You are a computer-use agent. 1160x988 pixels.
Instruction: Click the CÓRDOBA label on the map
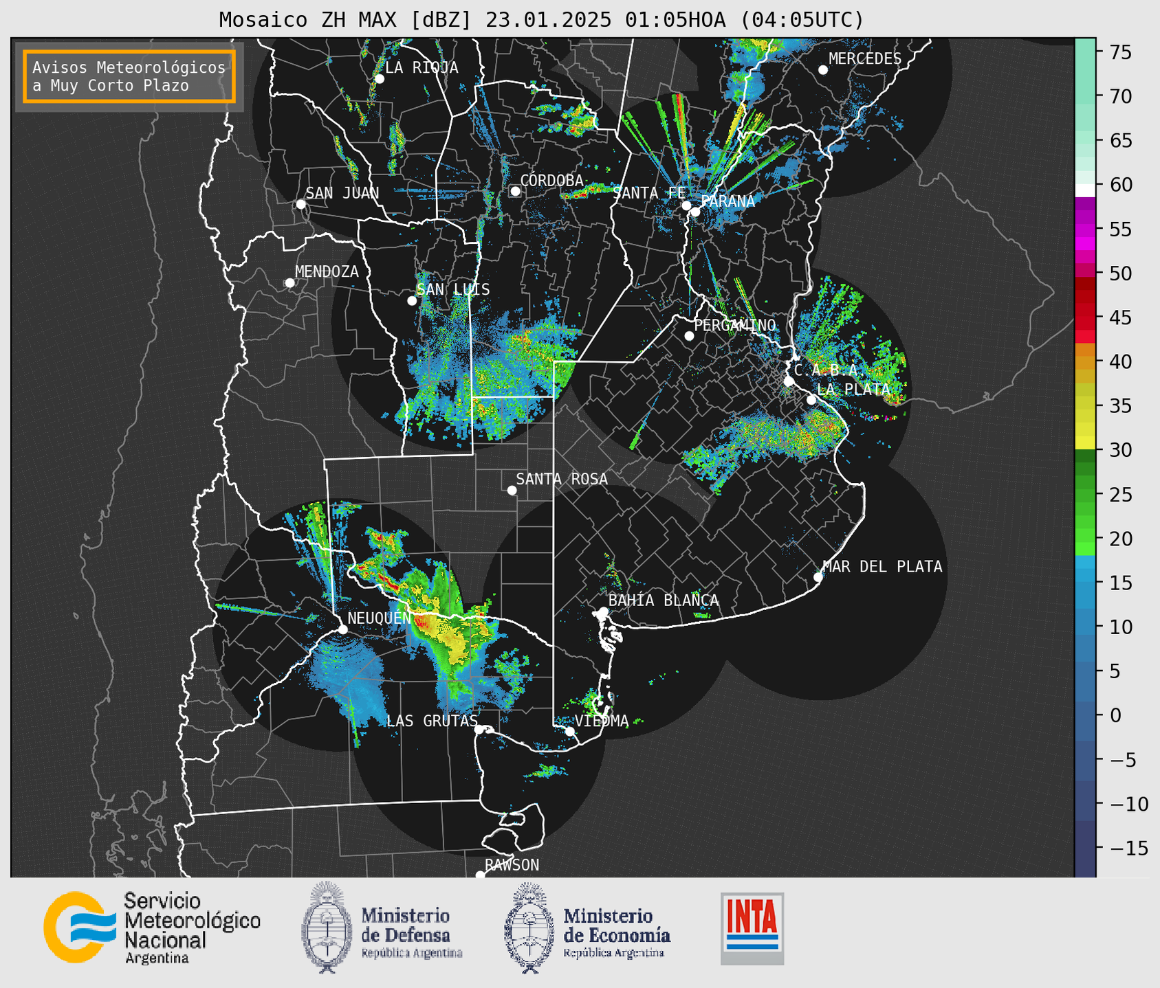point(551,180)
